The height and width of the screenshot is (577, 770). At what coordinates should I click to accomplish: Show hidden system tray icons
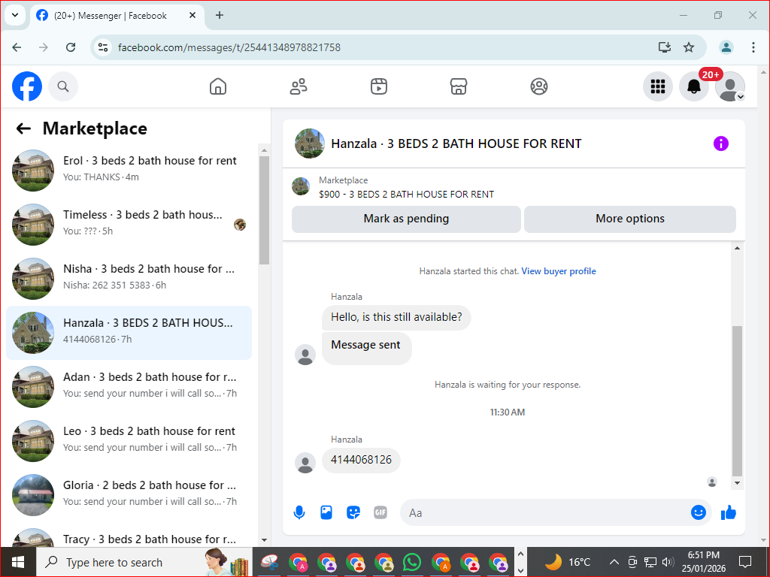(614, 562)
